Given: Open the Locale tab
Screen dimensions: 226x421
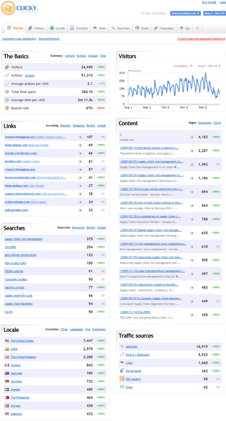Looking at the screenshot, I should click(x=57, y=28).
